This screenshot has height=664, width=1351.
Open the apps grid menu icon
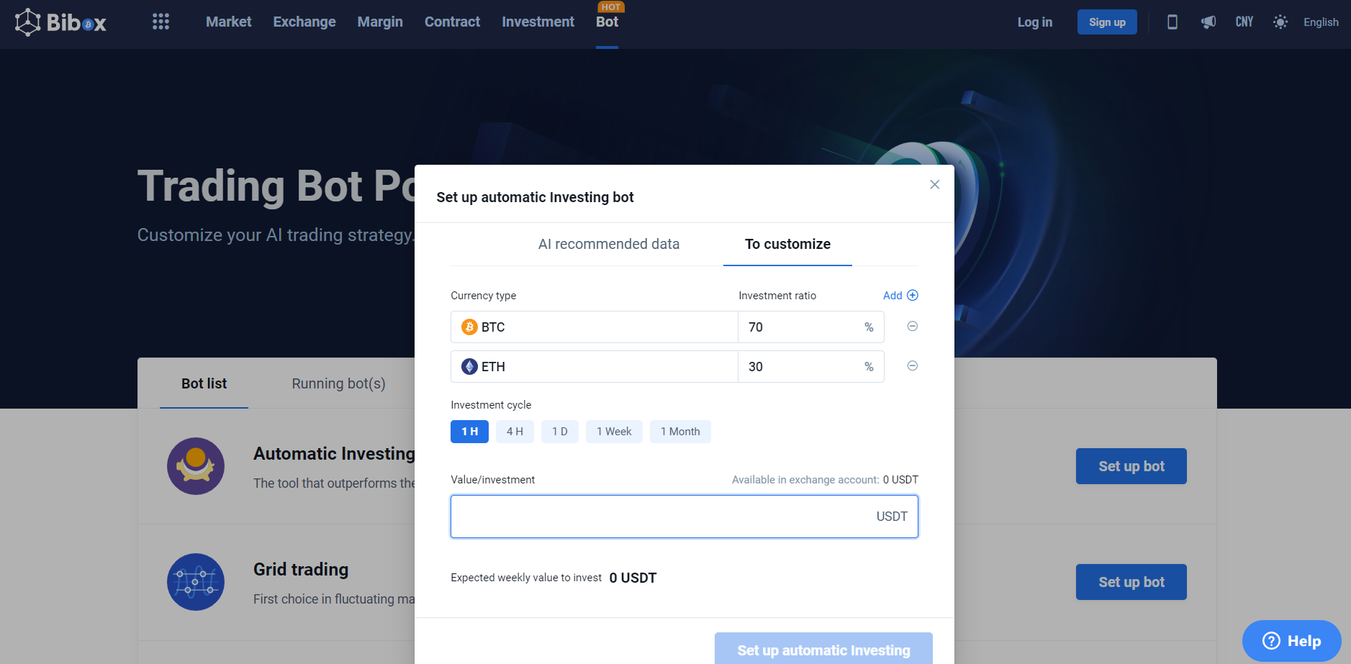(x=161, y=22)
